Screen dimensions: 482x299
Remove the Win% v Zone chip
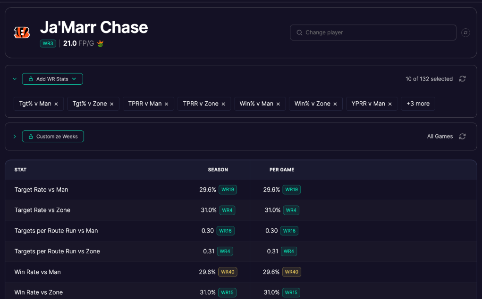(x=335, y=104)
